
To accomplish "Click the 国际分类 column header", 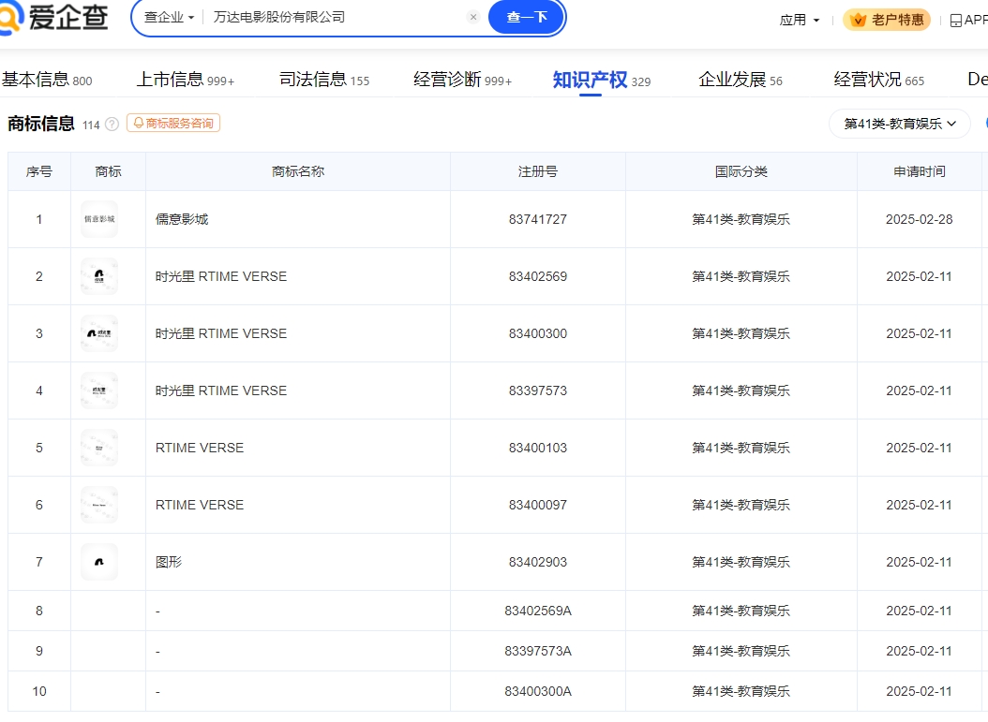I will pos(741,171).
